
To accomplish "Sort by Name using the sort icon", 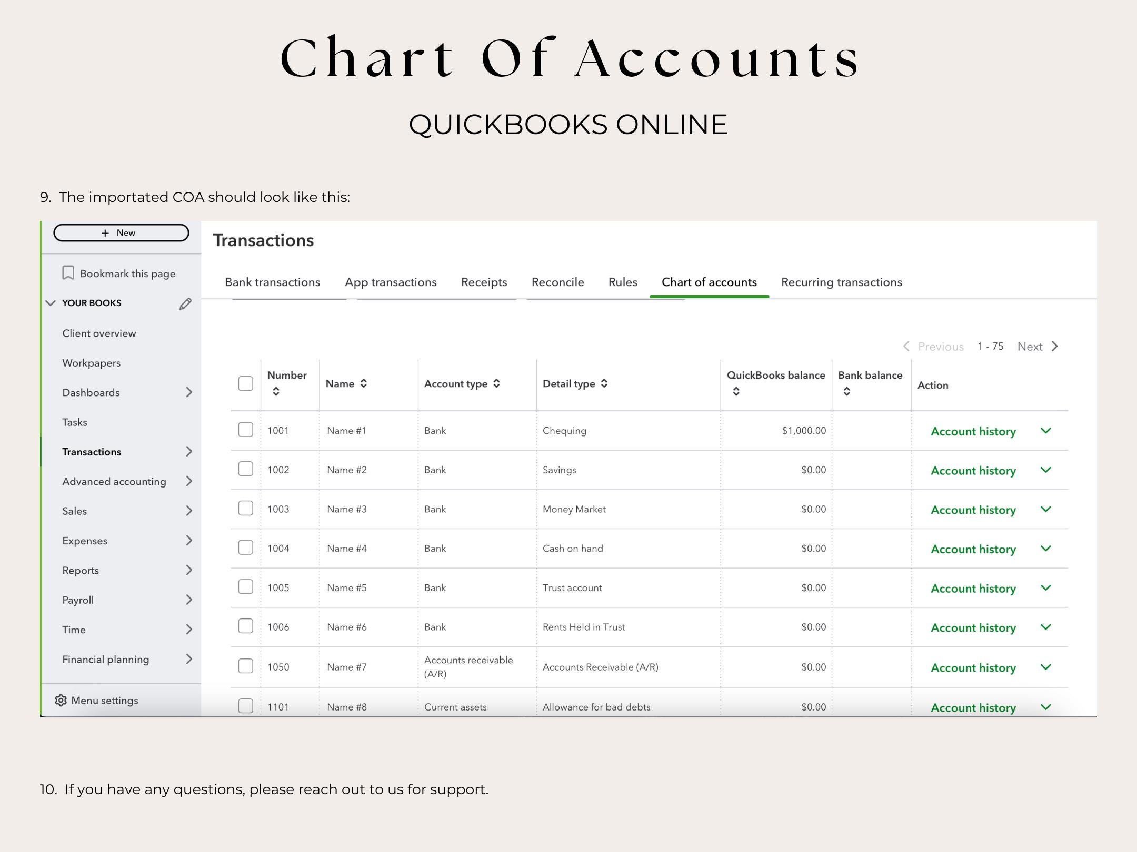I will 364,383.
